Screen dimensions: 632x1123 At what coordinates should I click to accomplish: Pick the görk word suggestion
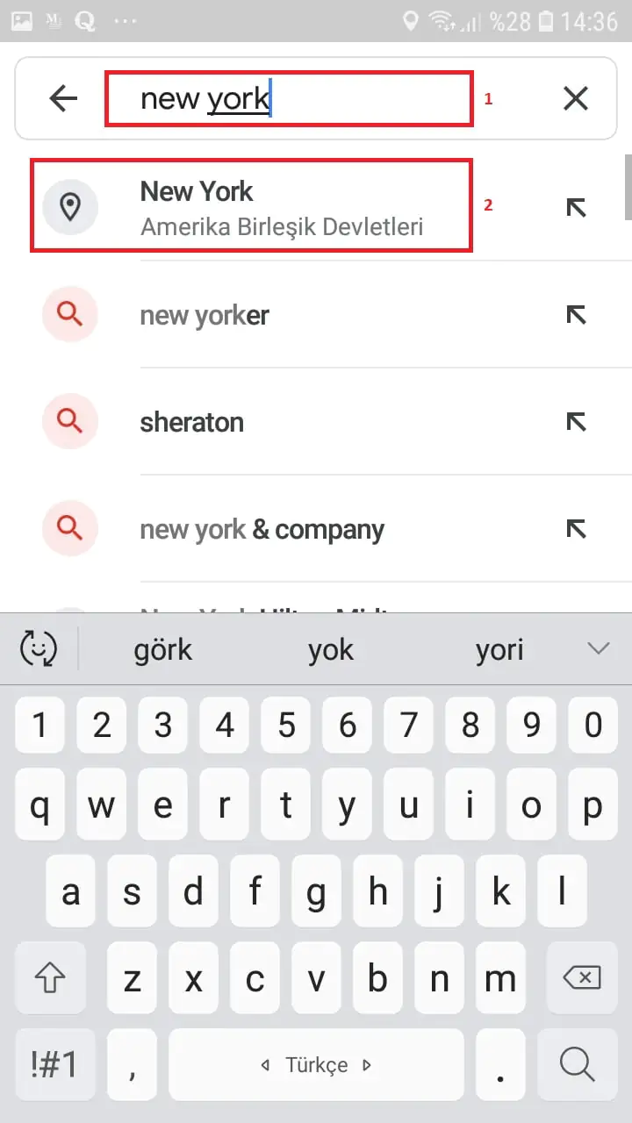[162, 650]
